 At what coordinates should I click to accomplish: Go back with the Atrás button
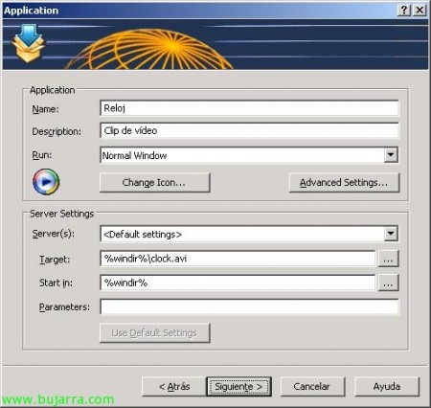tap(174, 387)
